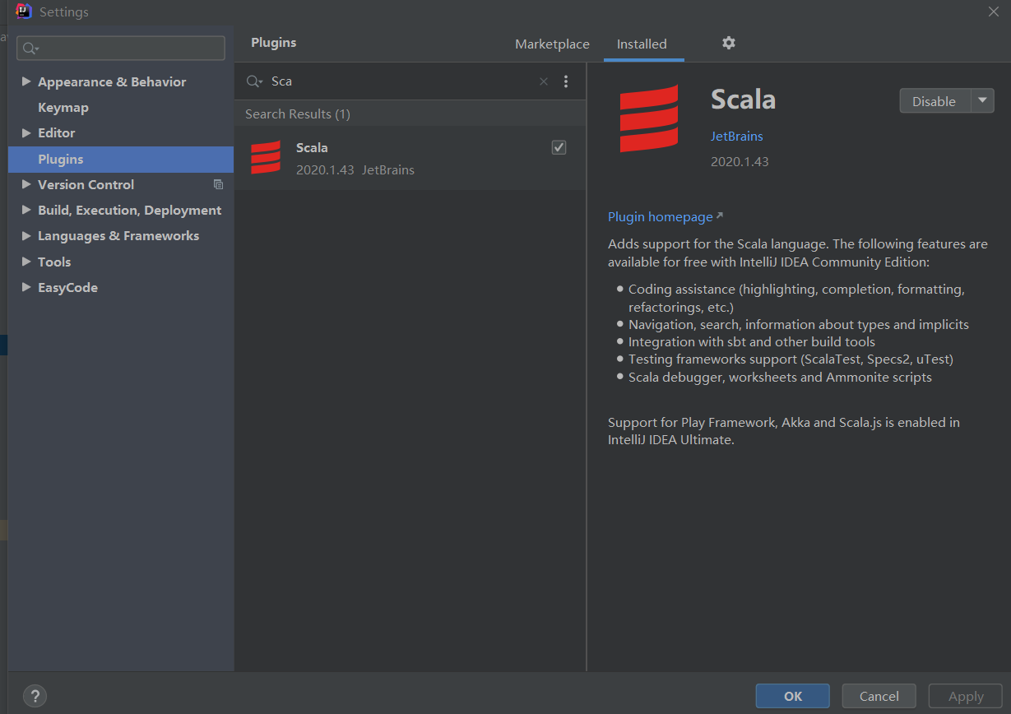The height and width of the screenshot is (714, 1011).
Task: Focus the settings search field
Action: 121,48
